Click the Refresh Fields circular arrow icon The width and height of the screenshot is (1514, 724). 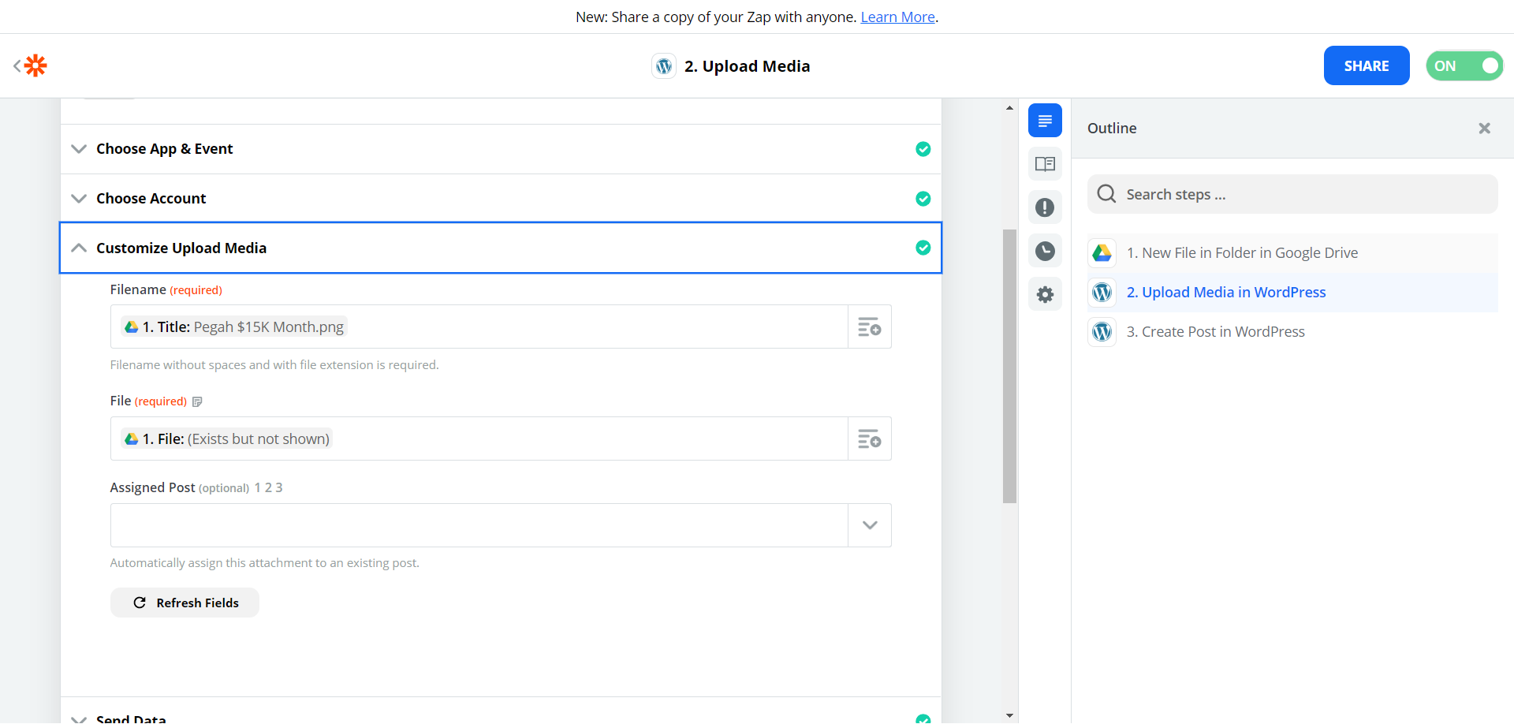pos(140,603)
